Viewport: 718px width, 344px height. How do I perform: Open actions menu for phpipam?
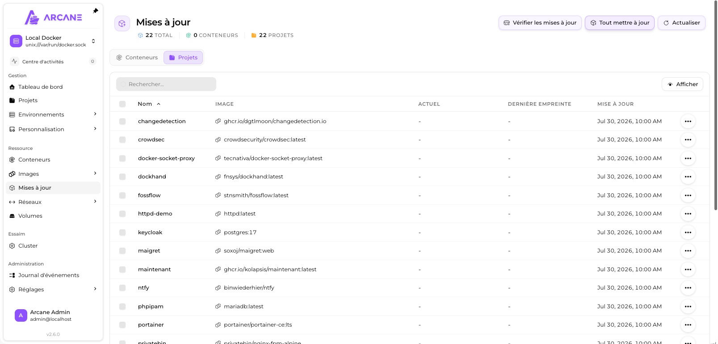point(688,307)
